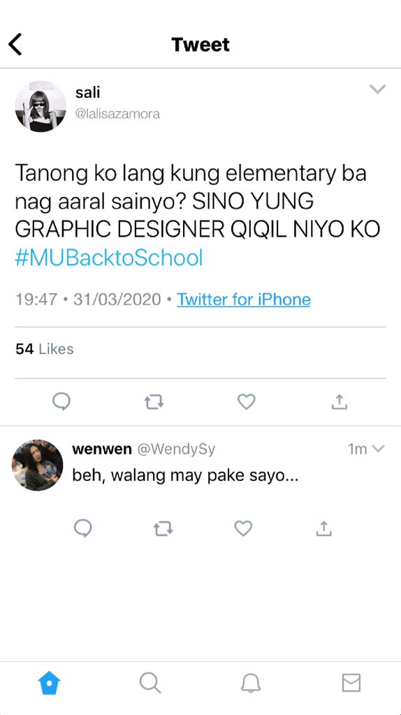Retweet wenwen's reply
Image resolution: width=401 pixels, height=715 pixels.
[163, 529]
